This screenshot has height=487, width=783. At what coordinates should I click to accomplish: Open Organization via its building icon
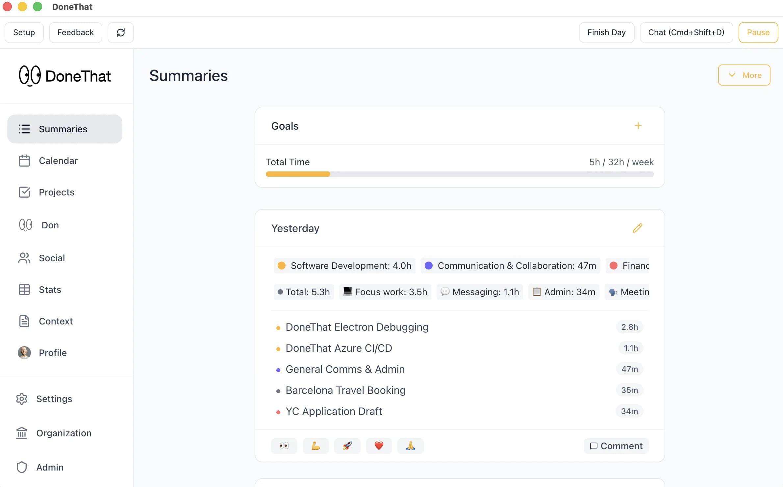pyautogui.click(x=22, y=433)
